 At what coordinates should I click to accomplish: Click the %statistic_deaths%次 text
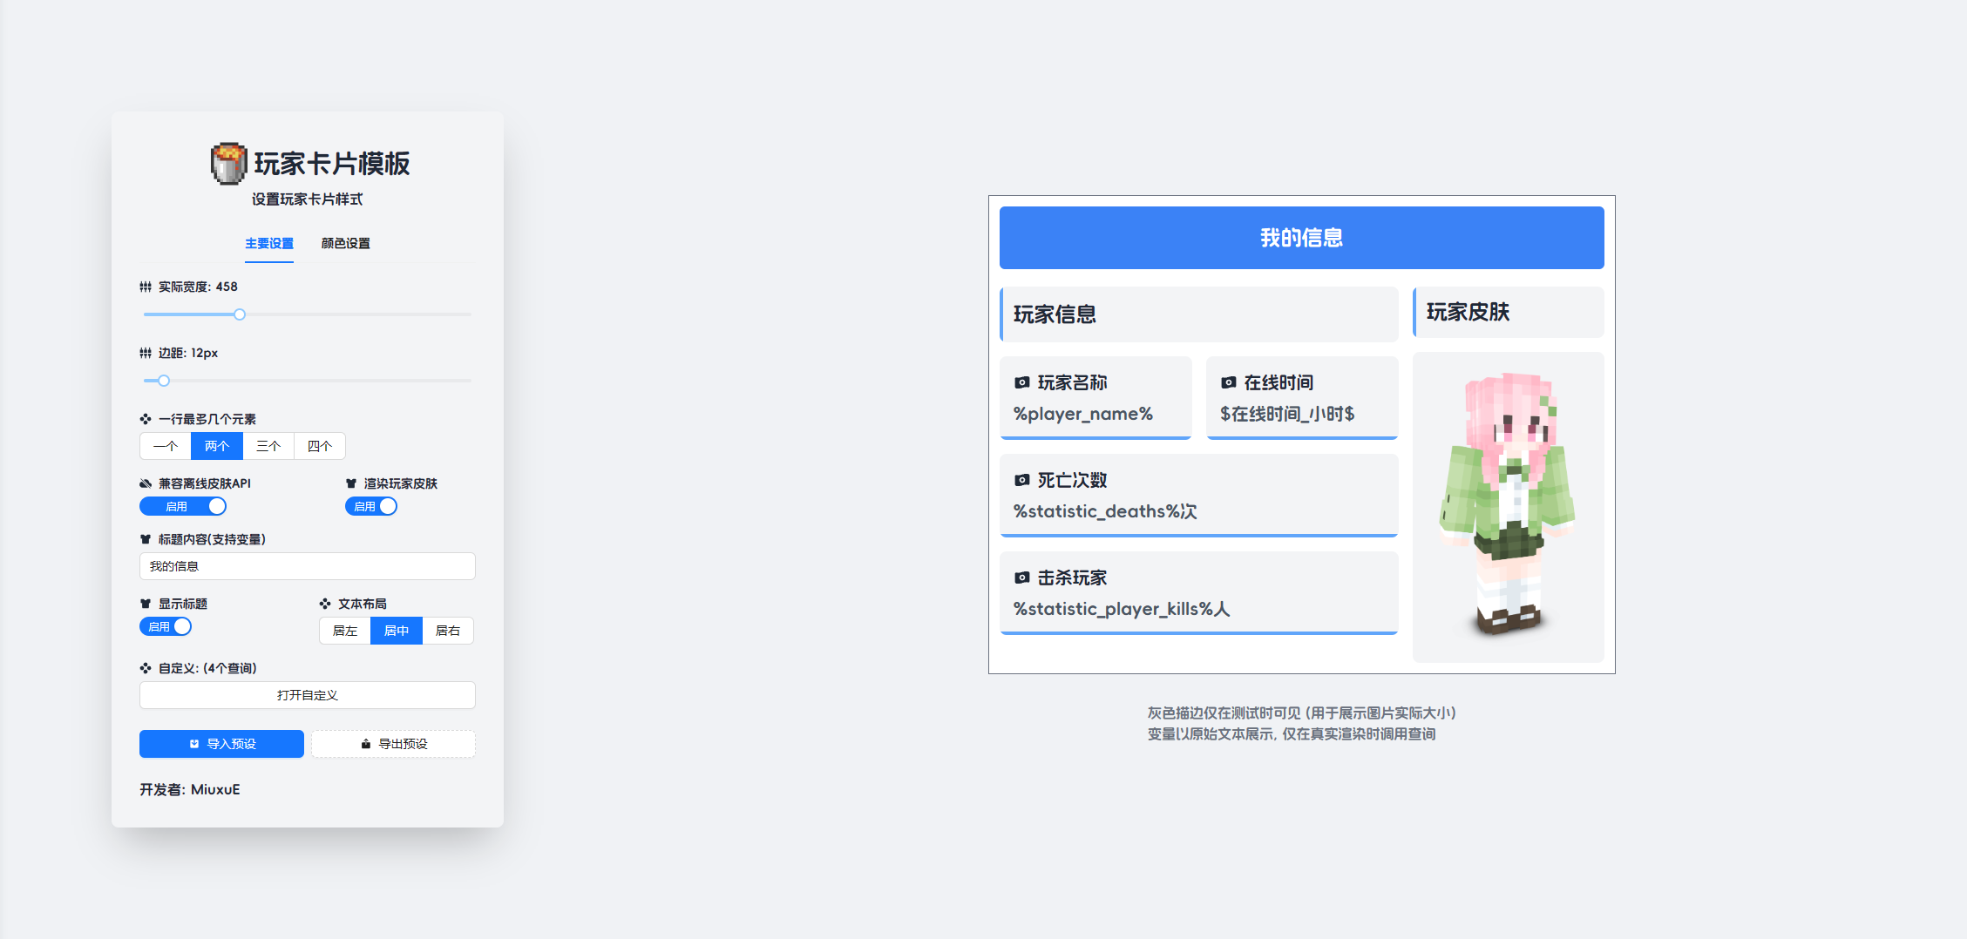pyautogui.click(x=1105, y=511)
